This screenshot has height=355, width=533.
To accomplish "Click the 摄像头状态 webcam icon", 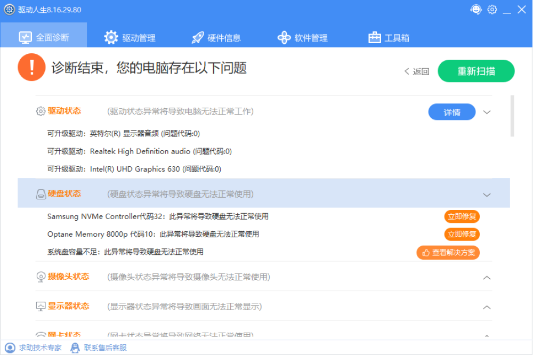I will click(41, 277).
